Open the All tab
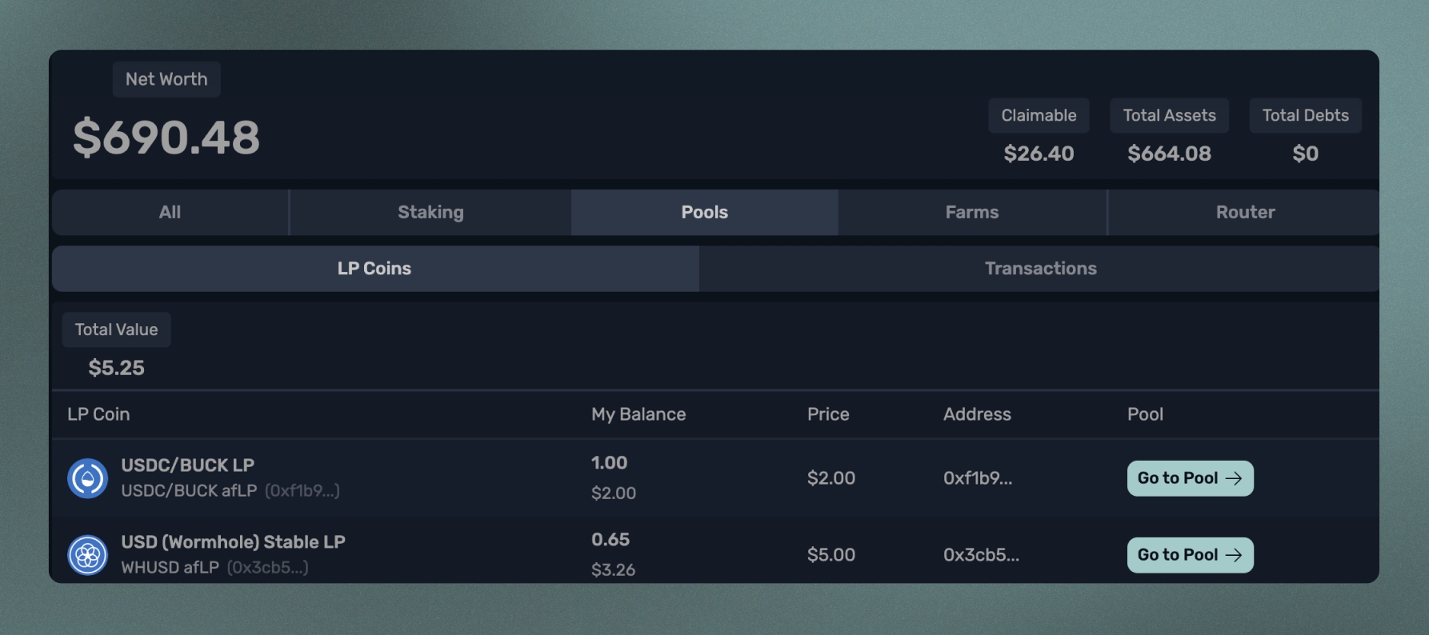Screen dimensions: 1429x635 click(x=170, y=212)
